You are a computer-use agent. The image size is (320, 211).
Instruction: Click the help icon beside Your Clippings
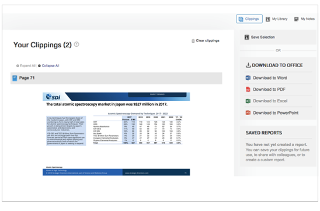76,44
